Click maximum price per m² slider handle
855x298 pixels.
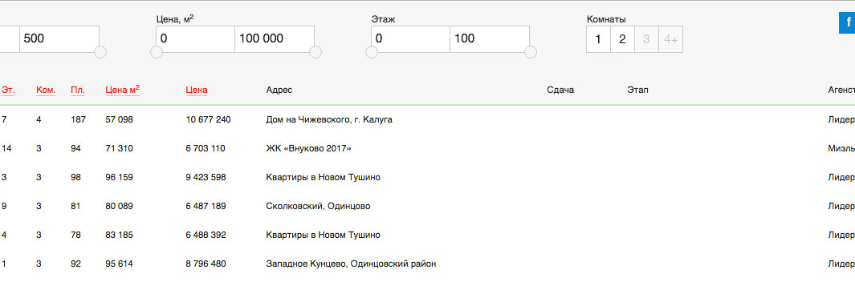316,52
